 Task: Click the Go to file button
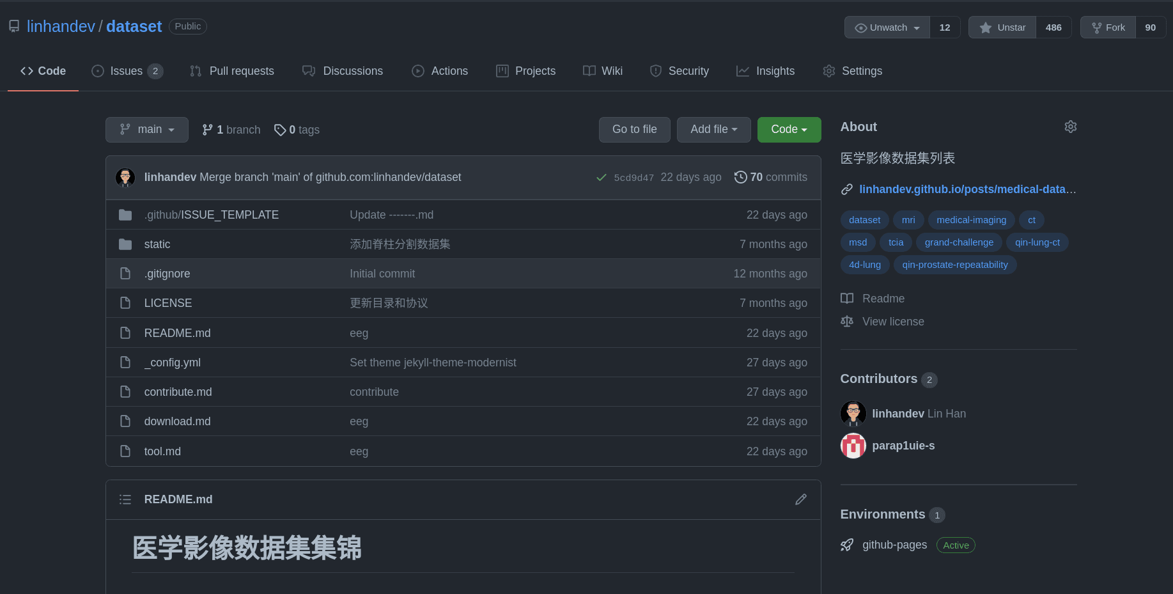pos(634,130)
